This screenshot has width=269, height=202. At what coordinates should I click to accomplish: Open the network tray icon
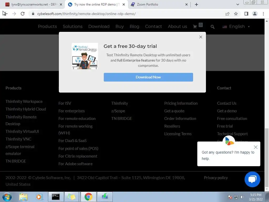[236, 197]
